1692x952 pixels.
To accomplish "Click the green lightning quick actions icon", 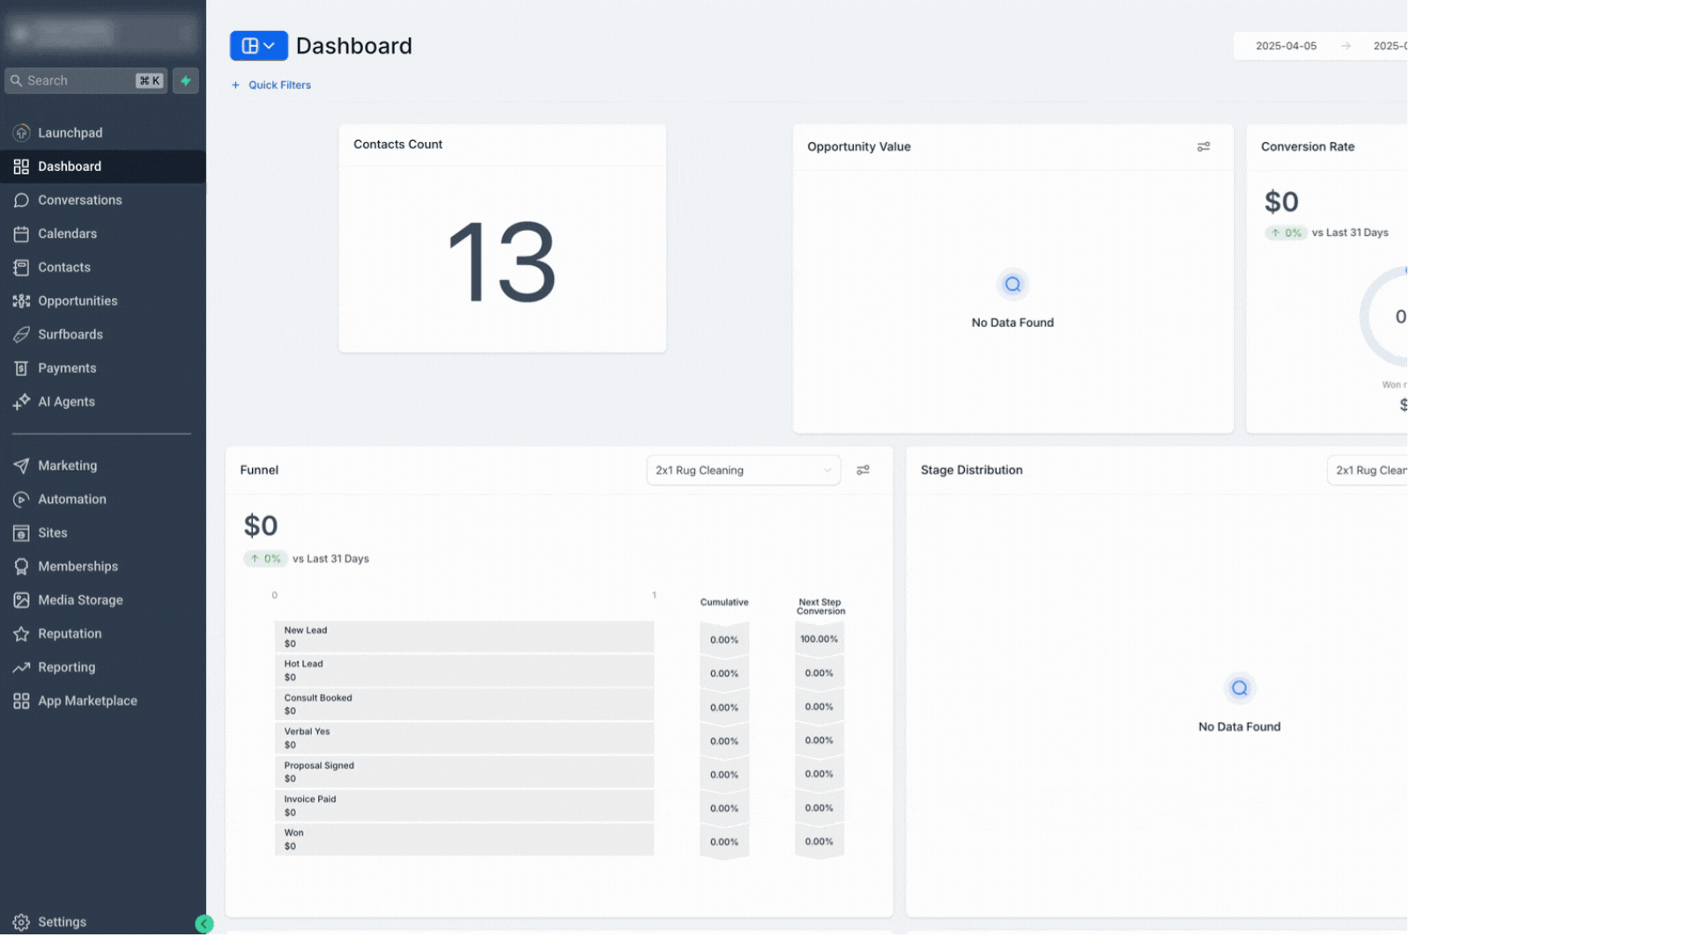I will coord(185,80).
